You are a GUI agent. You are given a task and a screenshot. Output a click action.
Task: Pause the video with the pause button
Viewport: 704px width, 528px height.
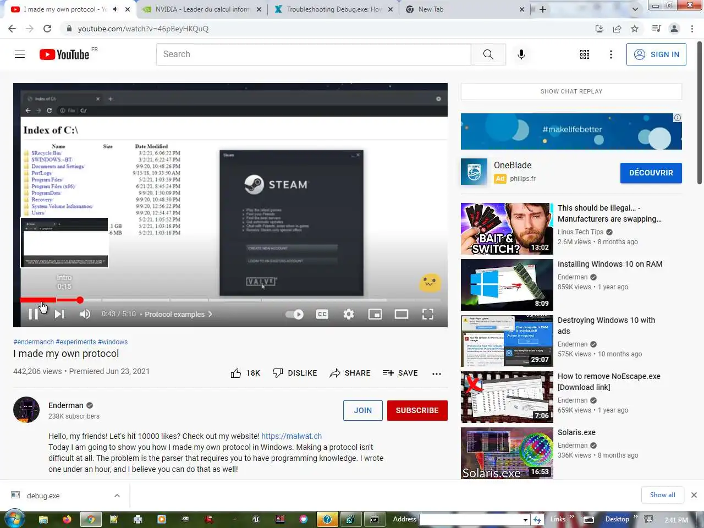[33, 314]
